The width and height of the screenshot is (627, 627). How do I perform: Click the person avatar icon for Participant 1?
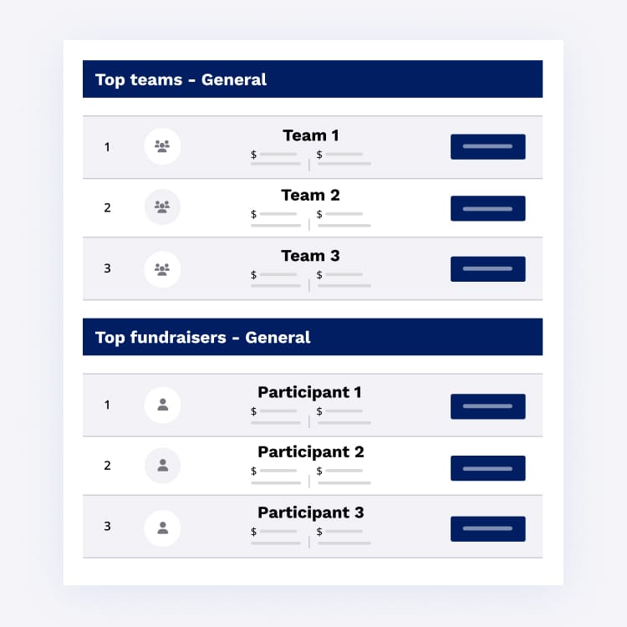point(162,405)
